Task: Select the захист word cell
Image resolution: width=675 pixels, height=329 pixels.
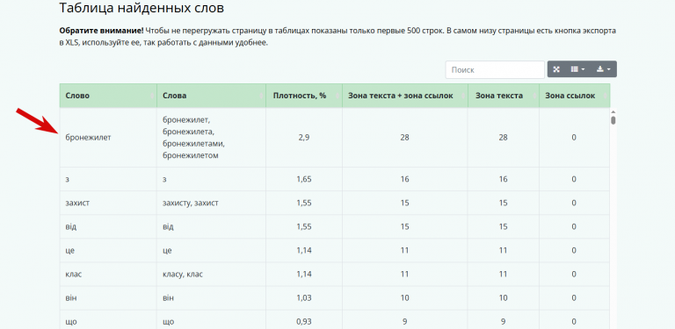Action: [108, 203]
